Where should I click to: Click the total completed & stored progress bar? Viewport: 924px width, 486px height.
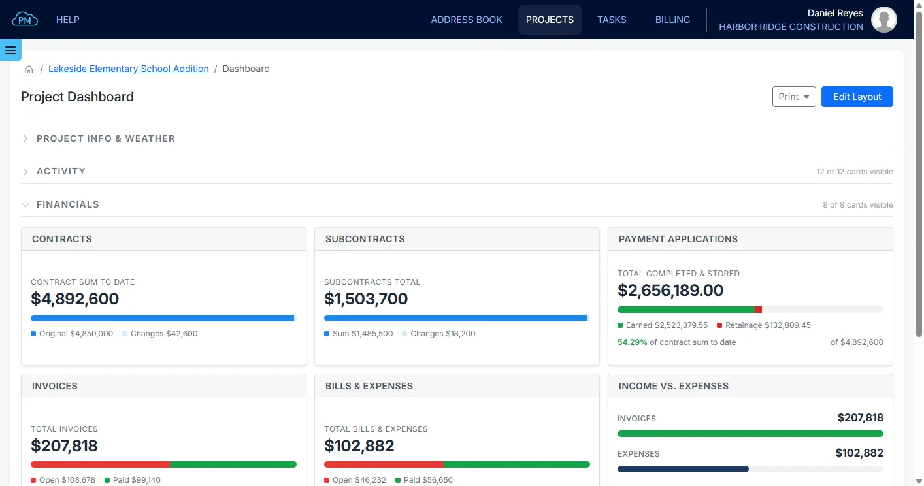pyautogui.click(x=750, y=310)
